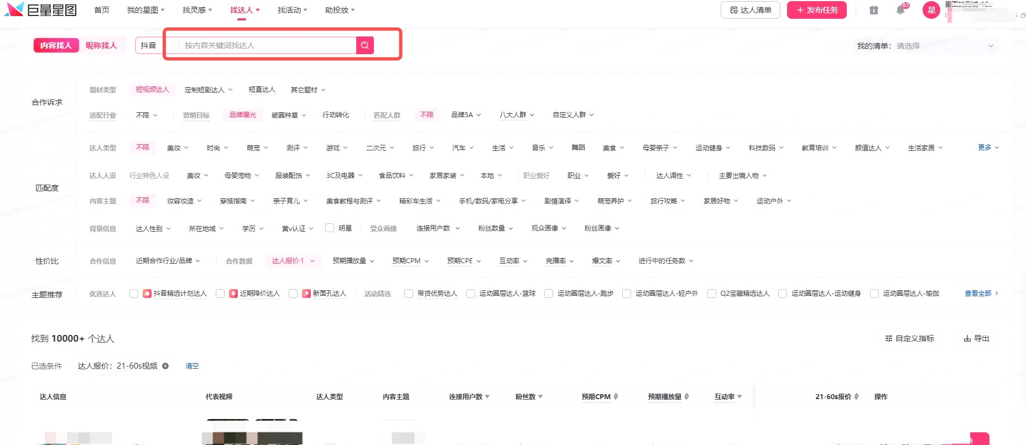Check the 抖音精选计划达人 checkbox

134,294
